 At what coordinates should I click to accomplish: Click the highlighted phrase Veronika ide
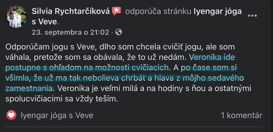point(212,57)
